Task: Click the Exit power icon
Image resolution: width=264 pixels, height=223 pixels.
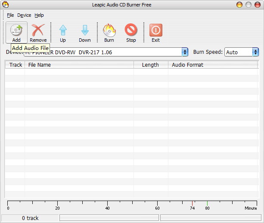Action: pos(155,30)
